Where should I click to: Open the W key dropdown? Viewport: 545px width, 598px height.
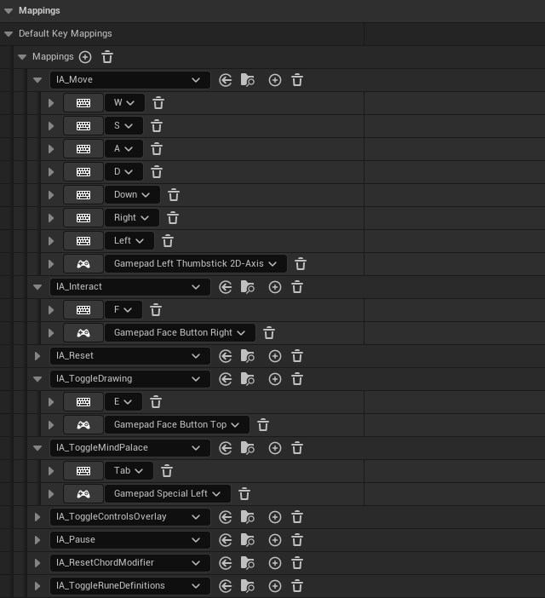coord(124,103)
